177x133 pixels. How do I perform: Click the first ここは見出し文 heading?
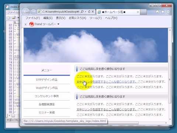[x=103, y=69]
